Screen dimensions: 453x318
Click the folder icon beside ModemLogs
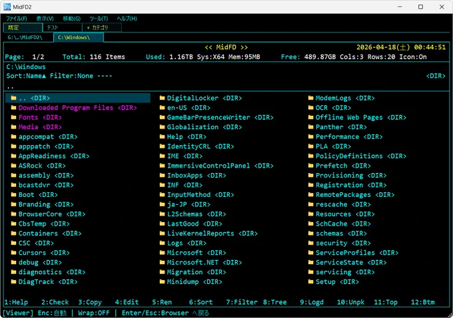pyautogui.click(x=310, y=98)
